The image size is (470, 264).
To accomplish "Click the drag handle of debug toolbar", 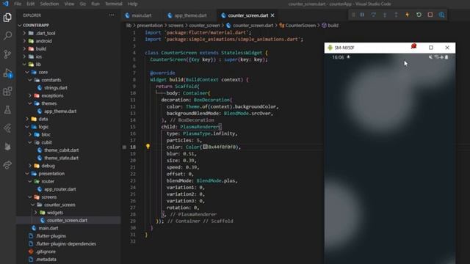I will 353,15.
